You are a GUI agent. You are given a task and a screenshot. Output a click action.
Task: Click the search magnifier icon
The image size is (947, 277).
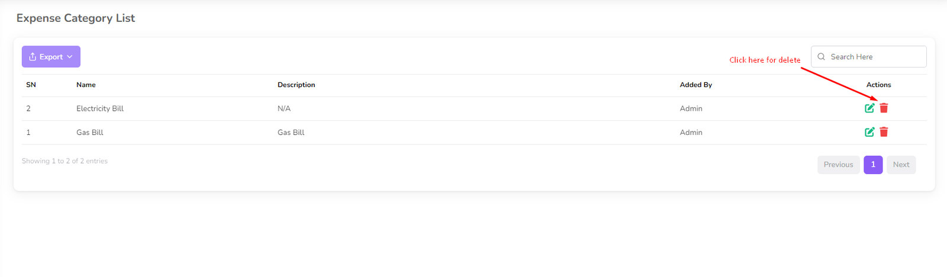[x=822, y=57]
